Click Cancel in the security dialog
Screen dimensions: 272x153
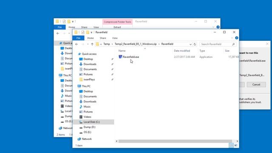click(256, 85)
